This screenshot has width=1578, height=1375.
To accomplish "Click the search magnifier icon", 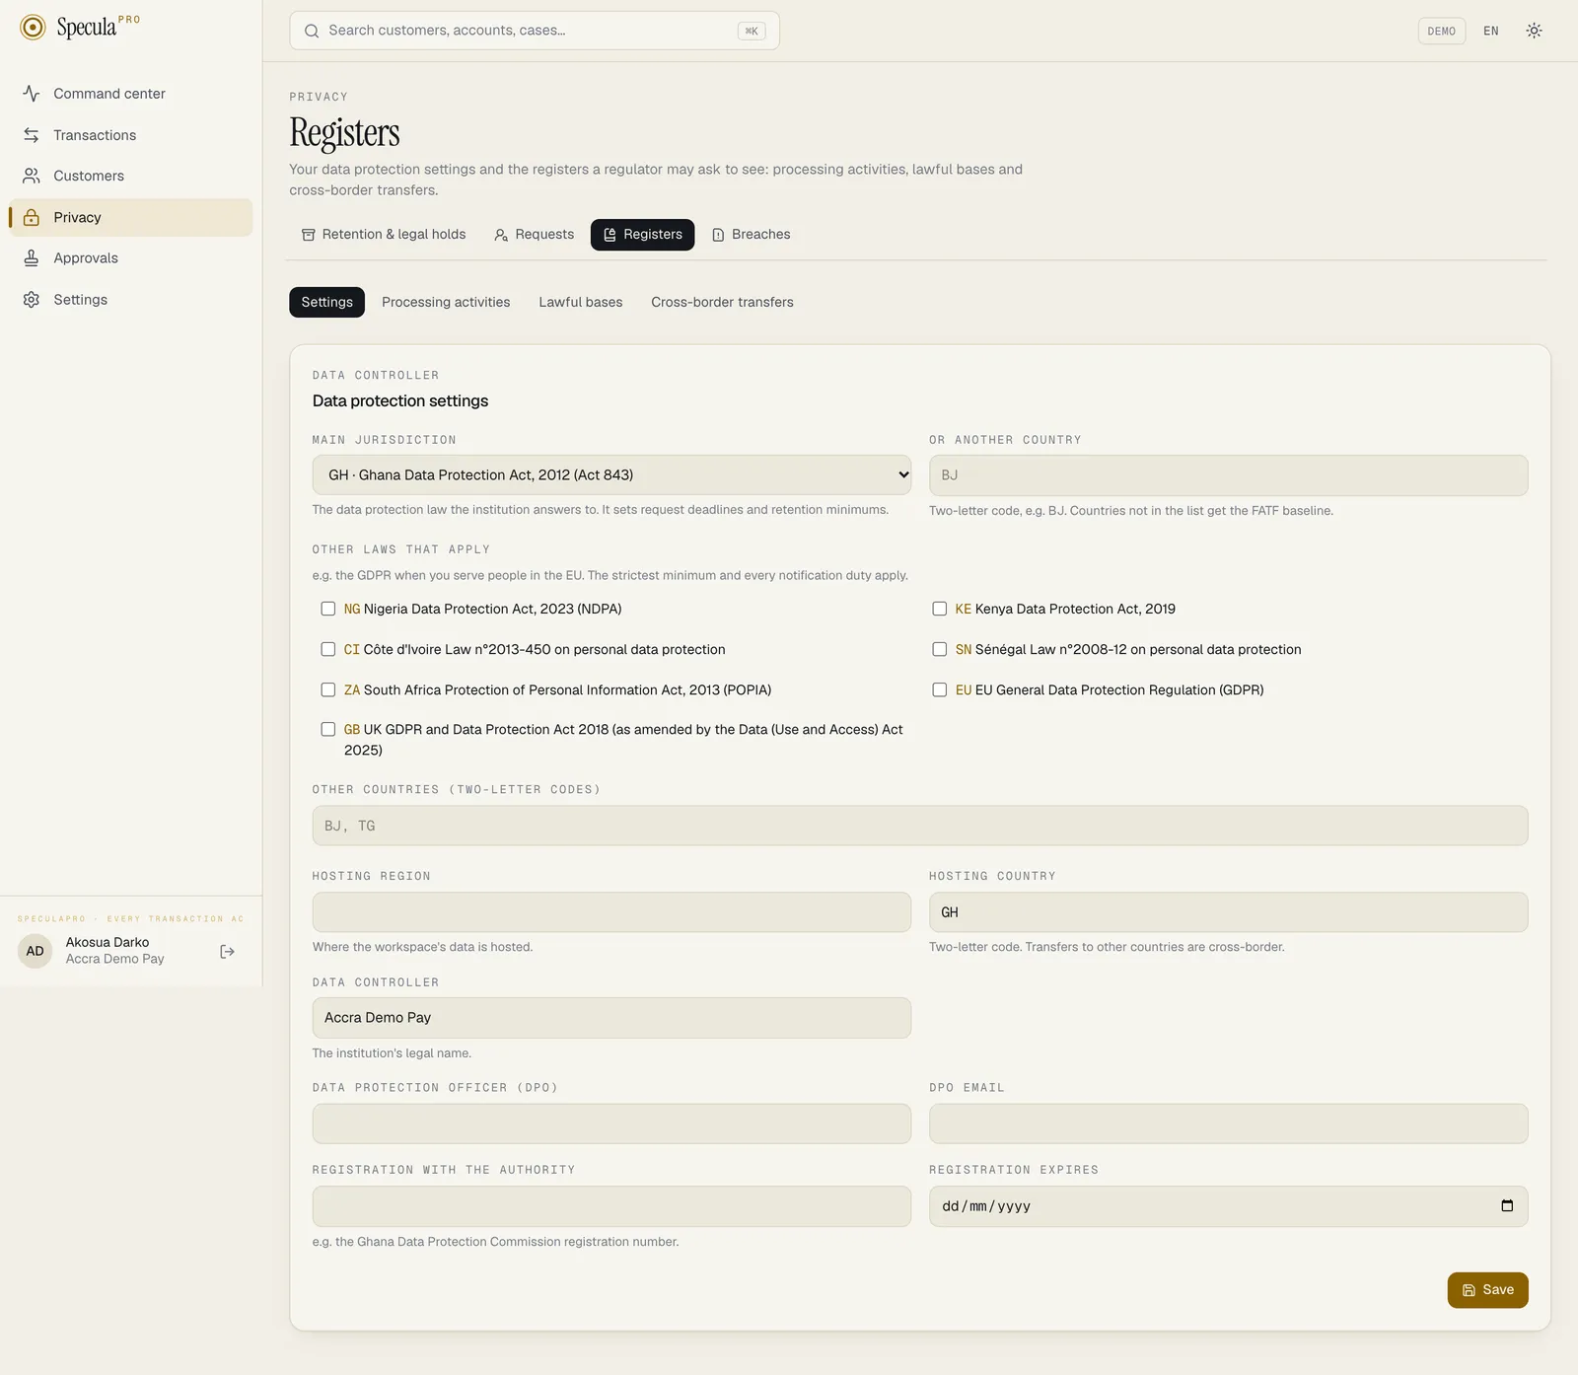I will [312, 31].
